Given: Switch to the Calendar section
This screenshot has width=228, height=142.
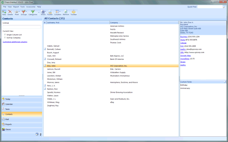Looking at the screenshot, I should (x=22, y=104).
